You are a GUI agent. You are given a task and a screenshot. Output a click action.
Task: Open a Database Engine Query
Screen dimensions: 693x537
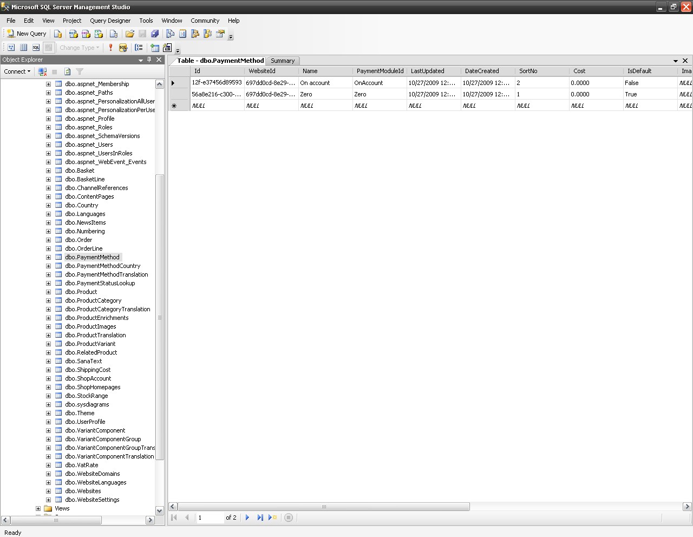tap(58, 34)
